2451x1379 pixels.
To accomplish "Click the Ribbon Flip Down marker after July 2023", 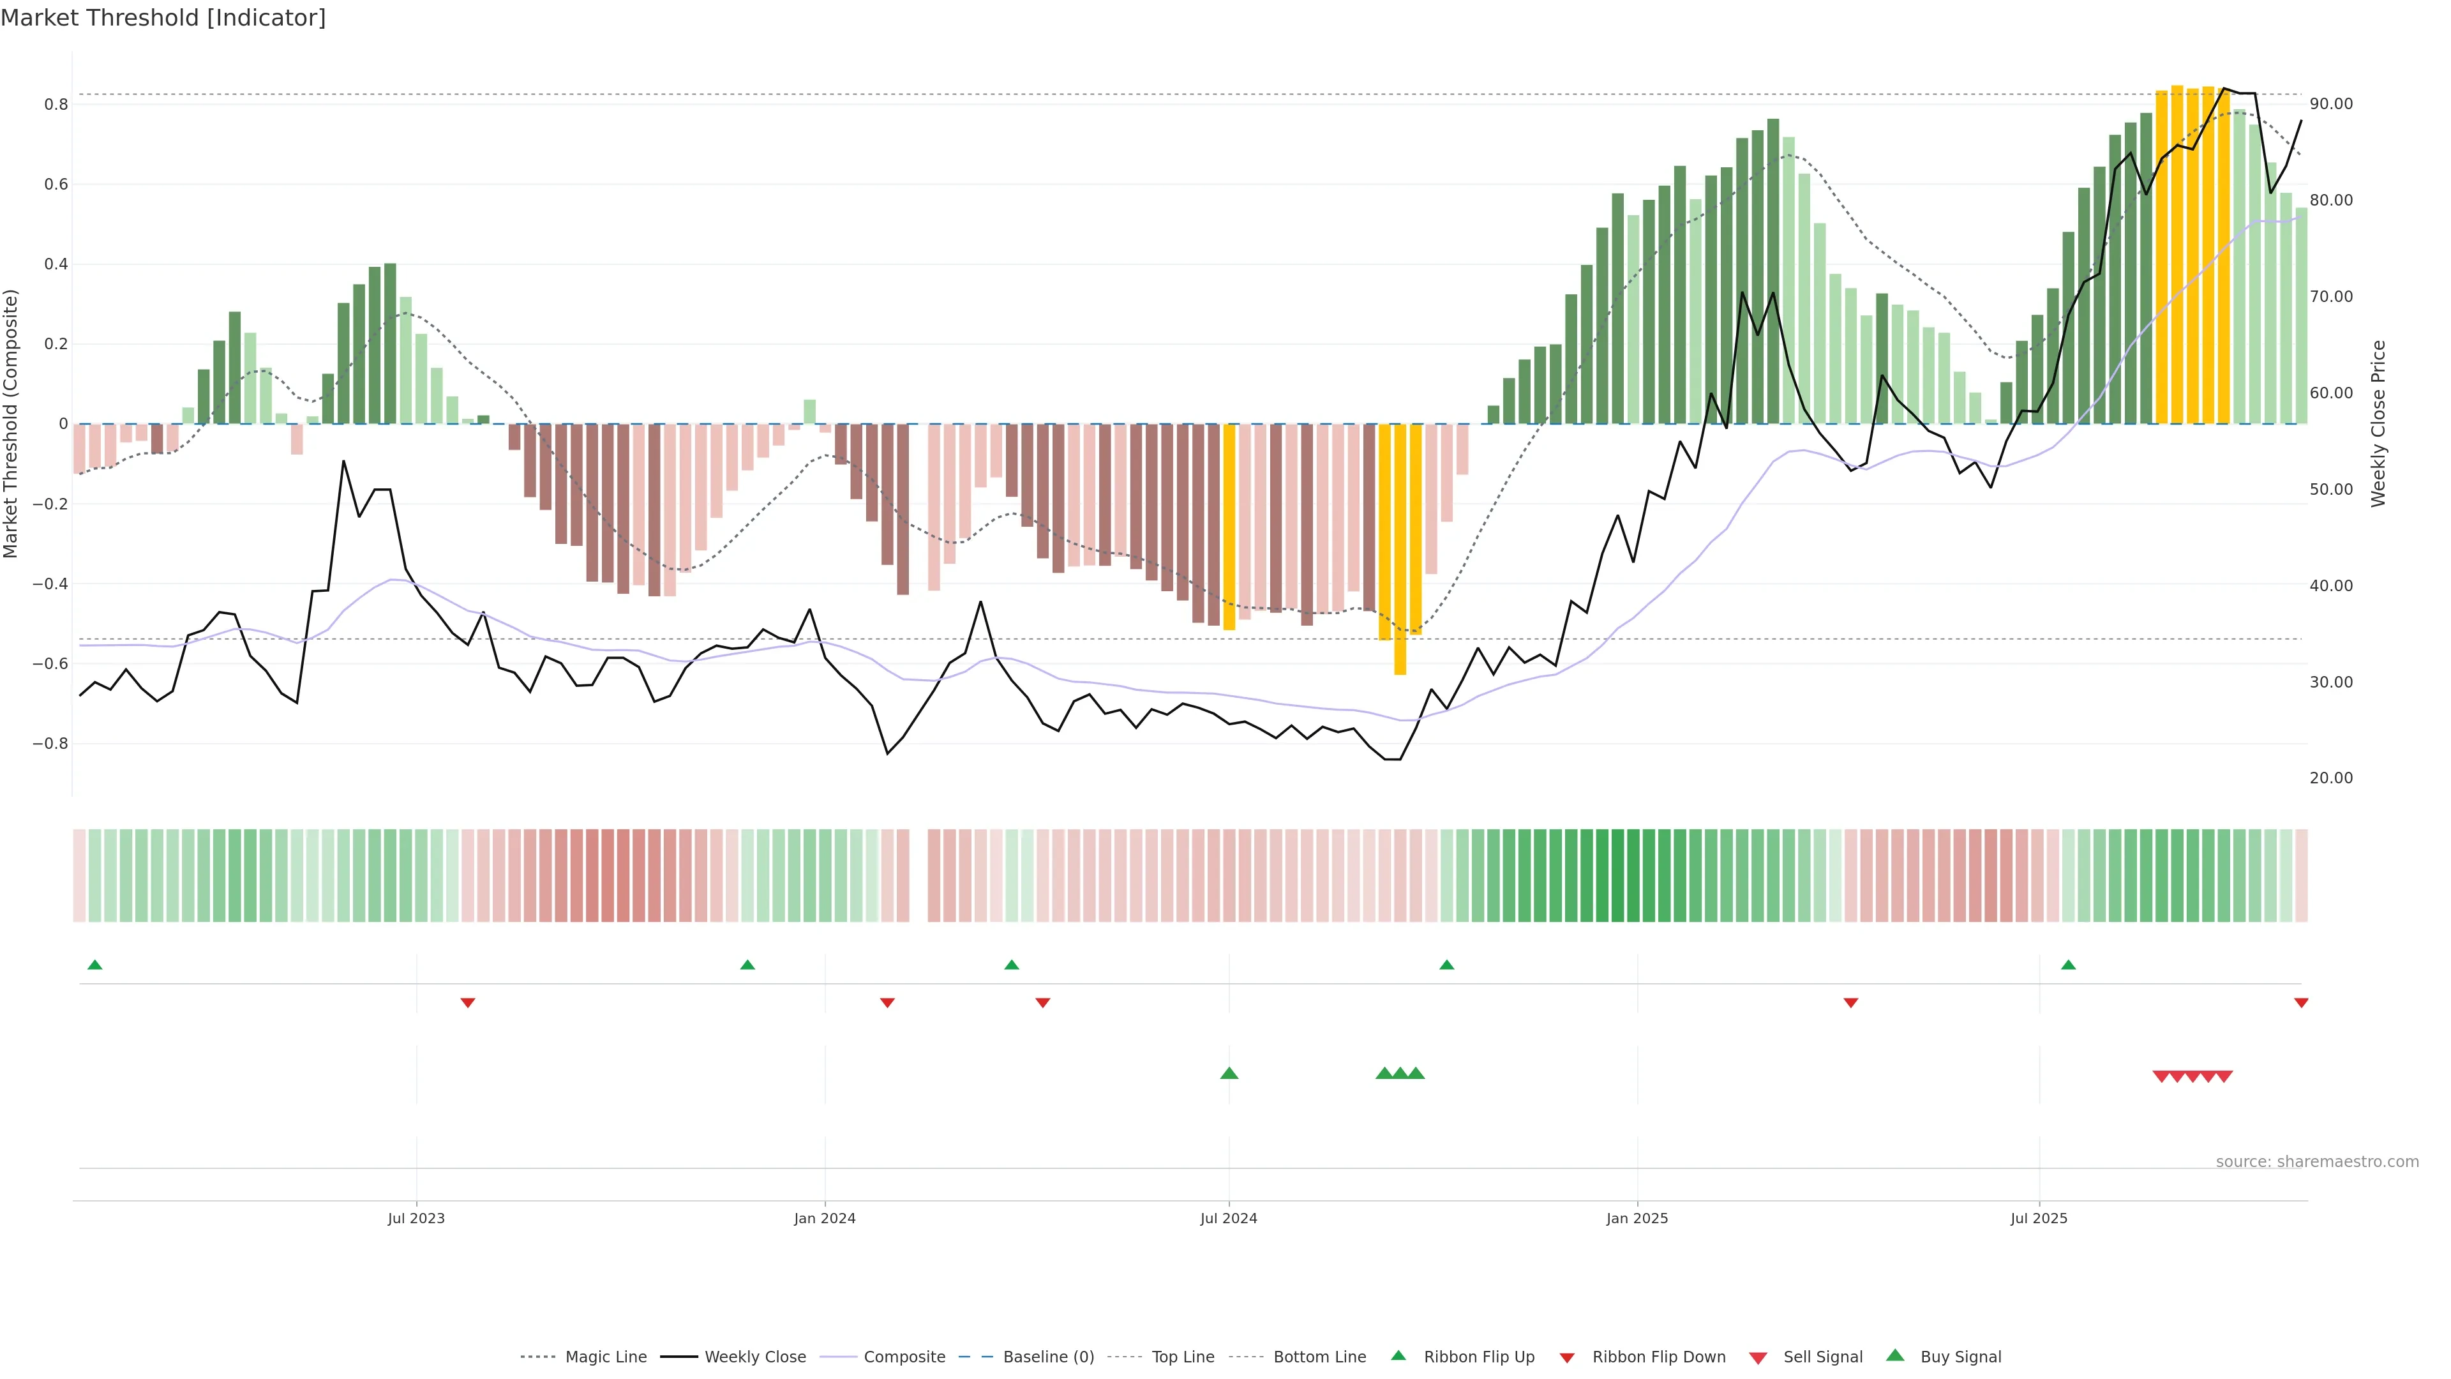I will (467, 1002).
